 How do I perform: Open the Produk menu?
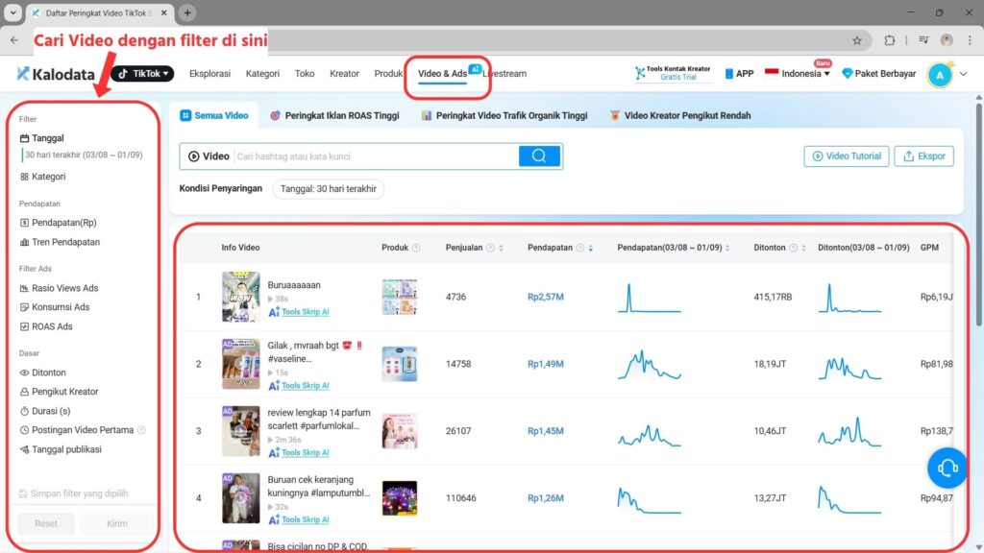(388, 73)
